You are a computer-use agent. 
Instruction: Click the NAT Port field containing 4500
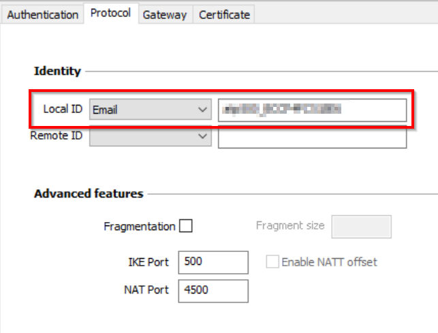[213, 290]
